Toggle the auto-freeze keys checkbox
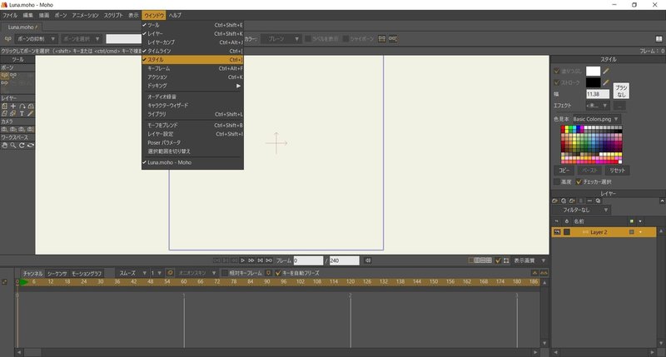666x357 pixels. [278, 273]
